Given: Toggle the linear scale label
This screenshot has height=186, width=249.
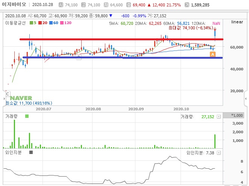Looking at the screenshot, I should click(237, 22).
